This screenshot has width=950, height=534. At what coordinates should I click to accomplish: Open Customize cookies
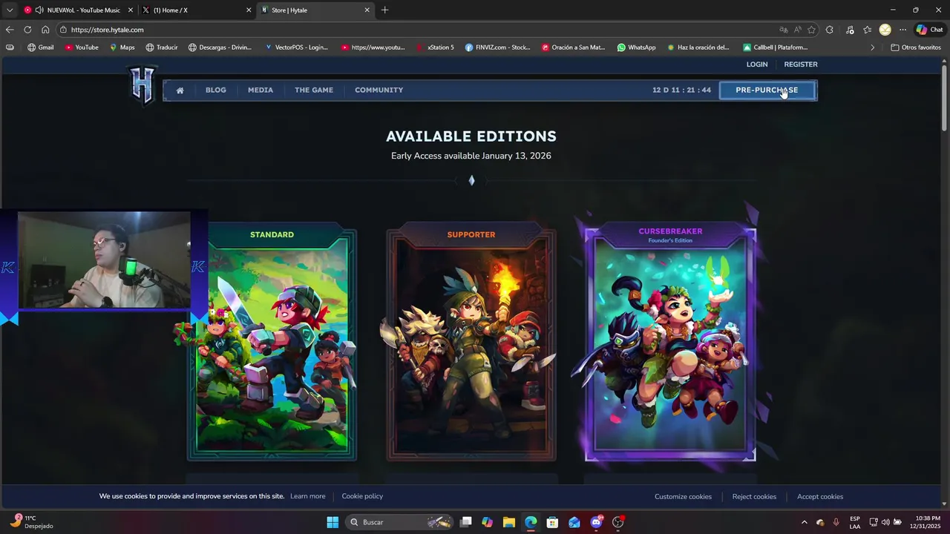point(683,497)
